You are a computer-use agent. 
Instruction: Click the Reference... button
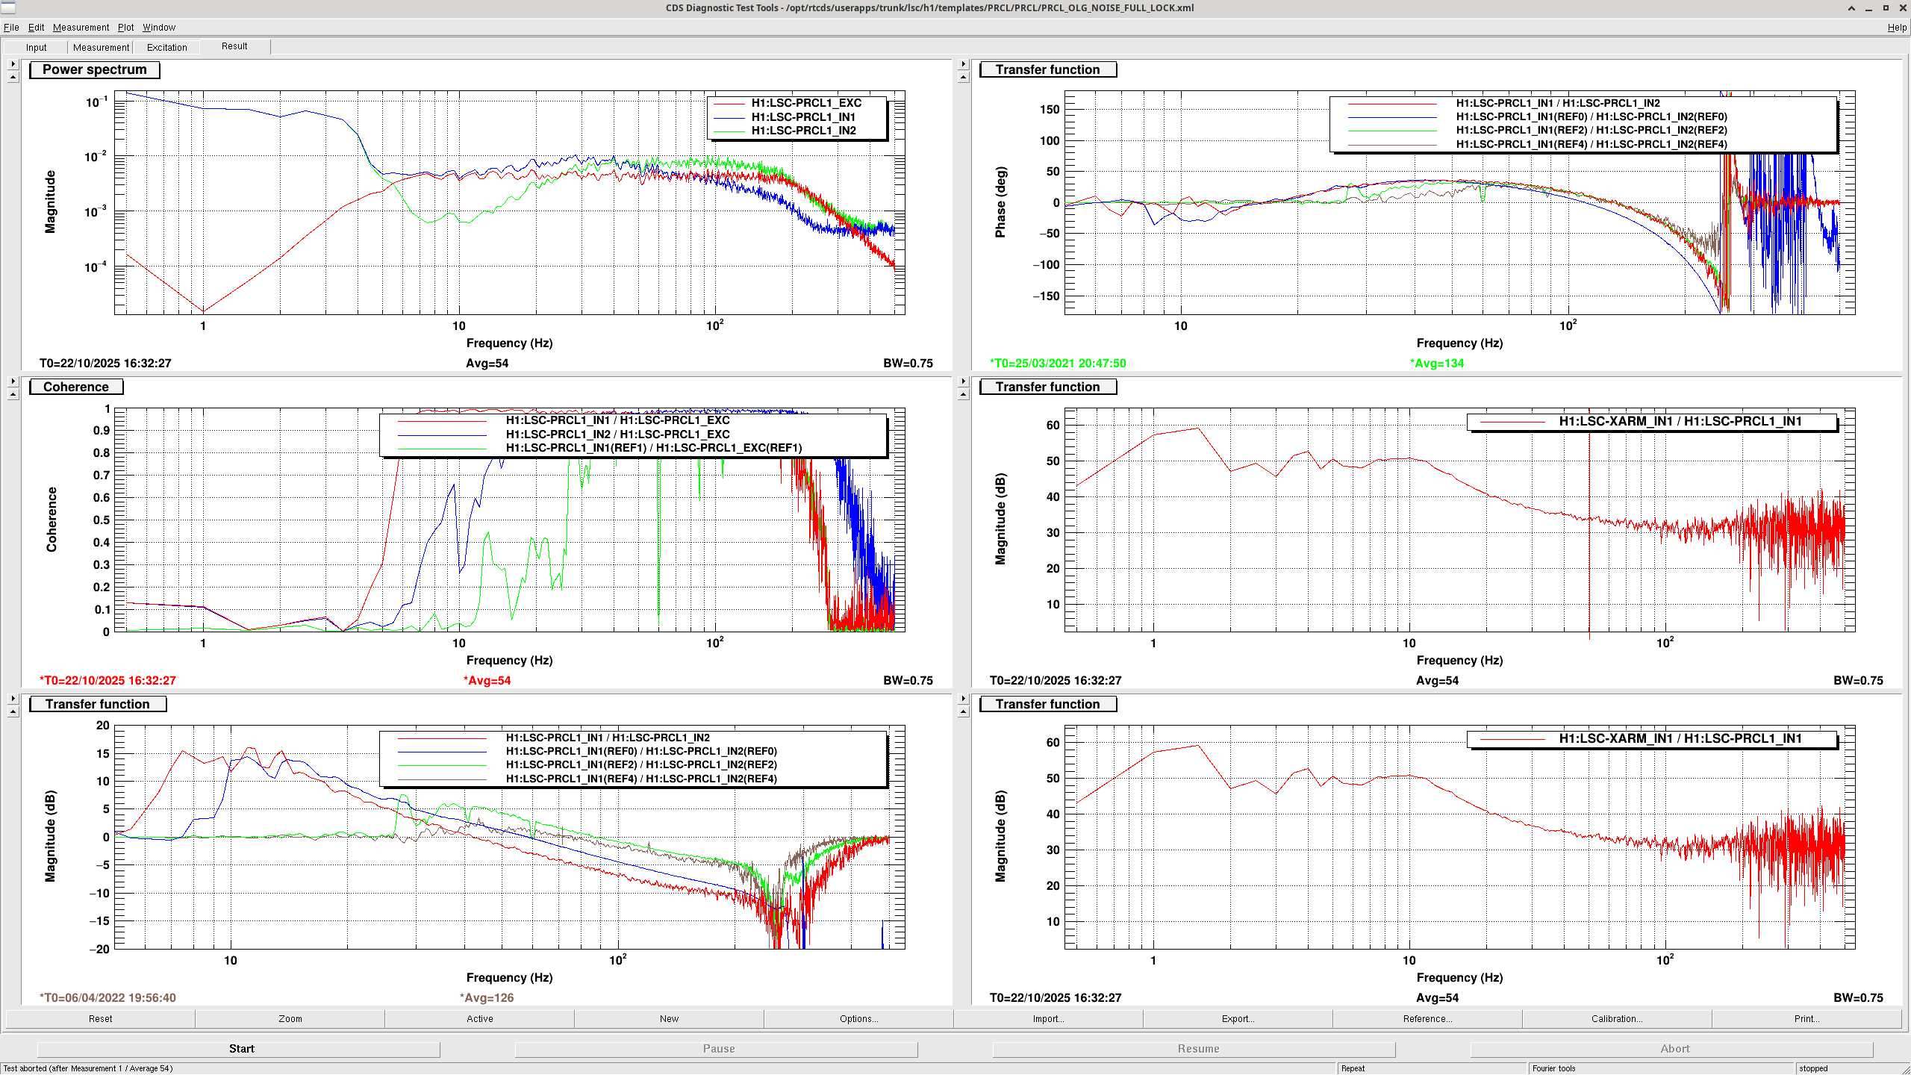(x=1427, y=1019)
